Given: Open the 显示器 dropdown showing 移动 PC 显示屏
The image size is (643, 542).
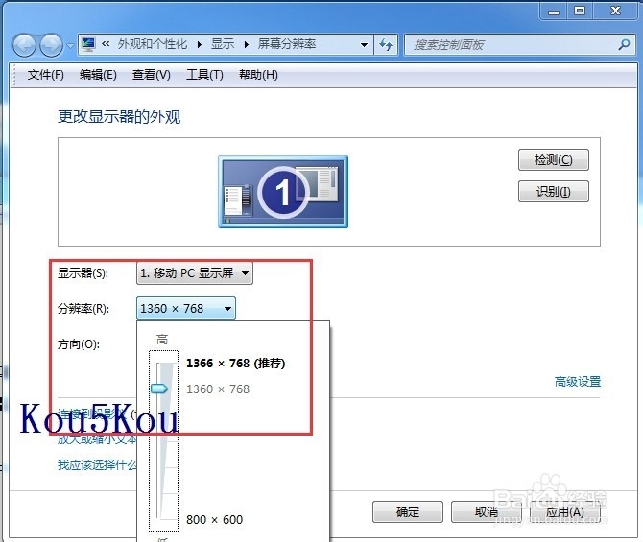Looking at the screenshot, I should (195, 273).
